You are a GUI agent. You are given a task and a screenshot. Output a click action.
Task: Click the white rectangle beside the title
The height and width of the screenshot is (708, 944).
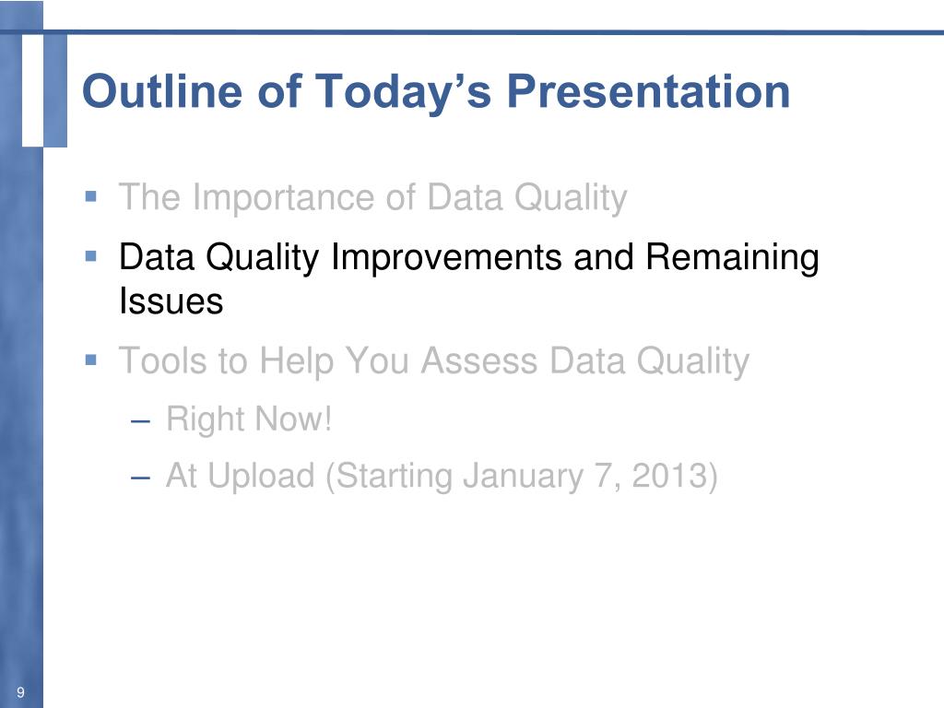pyautogui.click(x=32, y=90)
